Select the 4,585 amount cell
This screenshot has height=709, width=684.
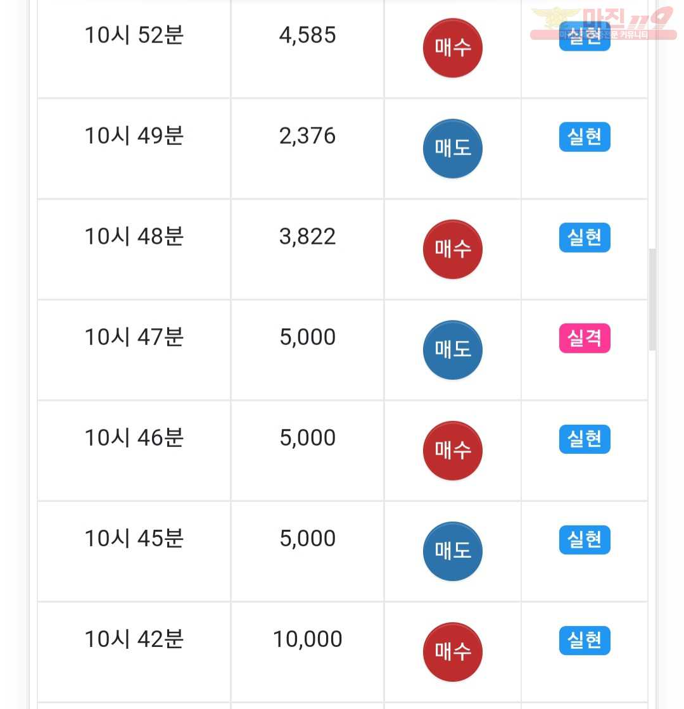[x=307, y=48]
